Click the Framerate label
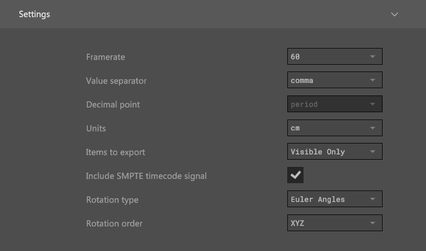The image size is (426, 251). click(x=105, y=57)
